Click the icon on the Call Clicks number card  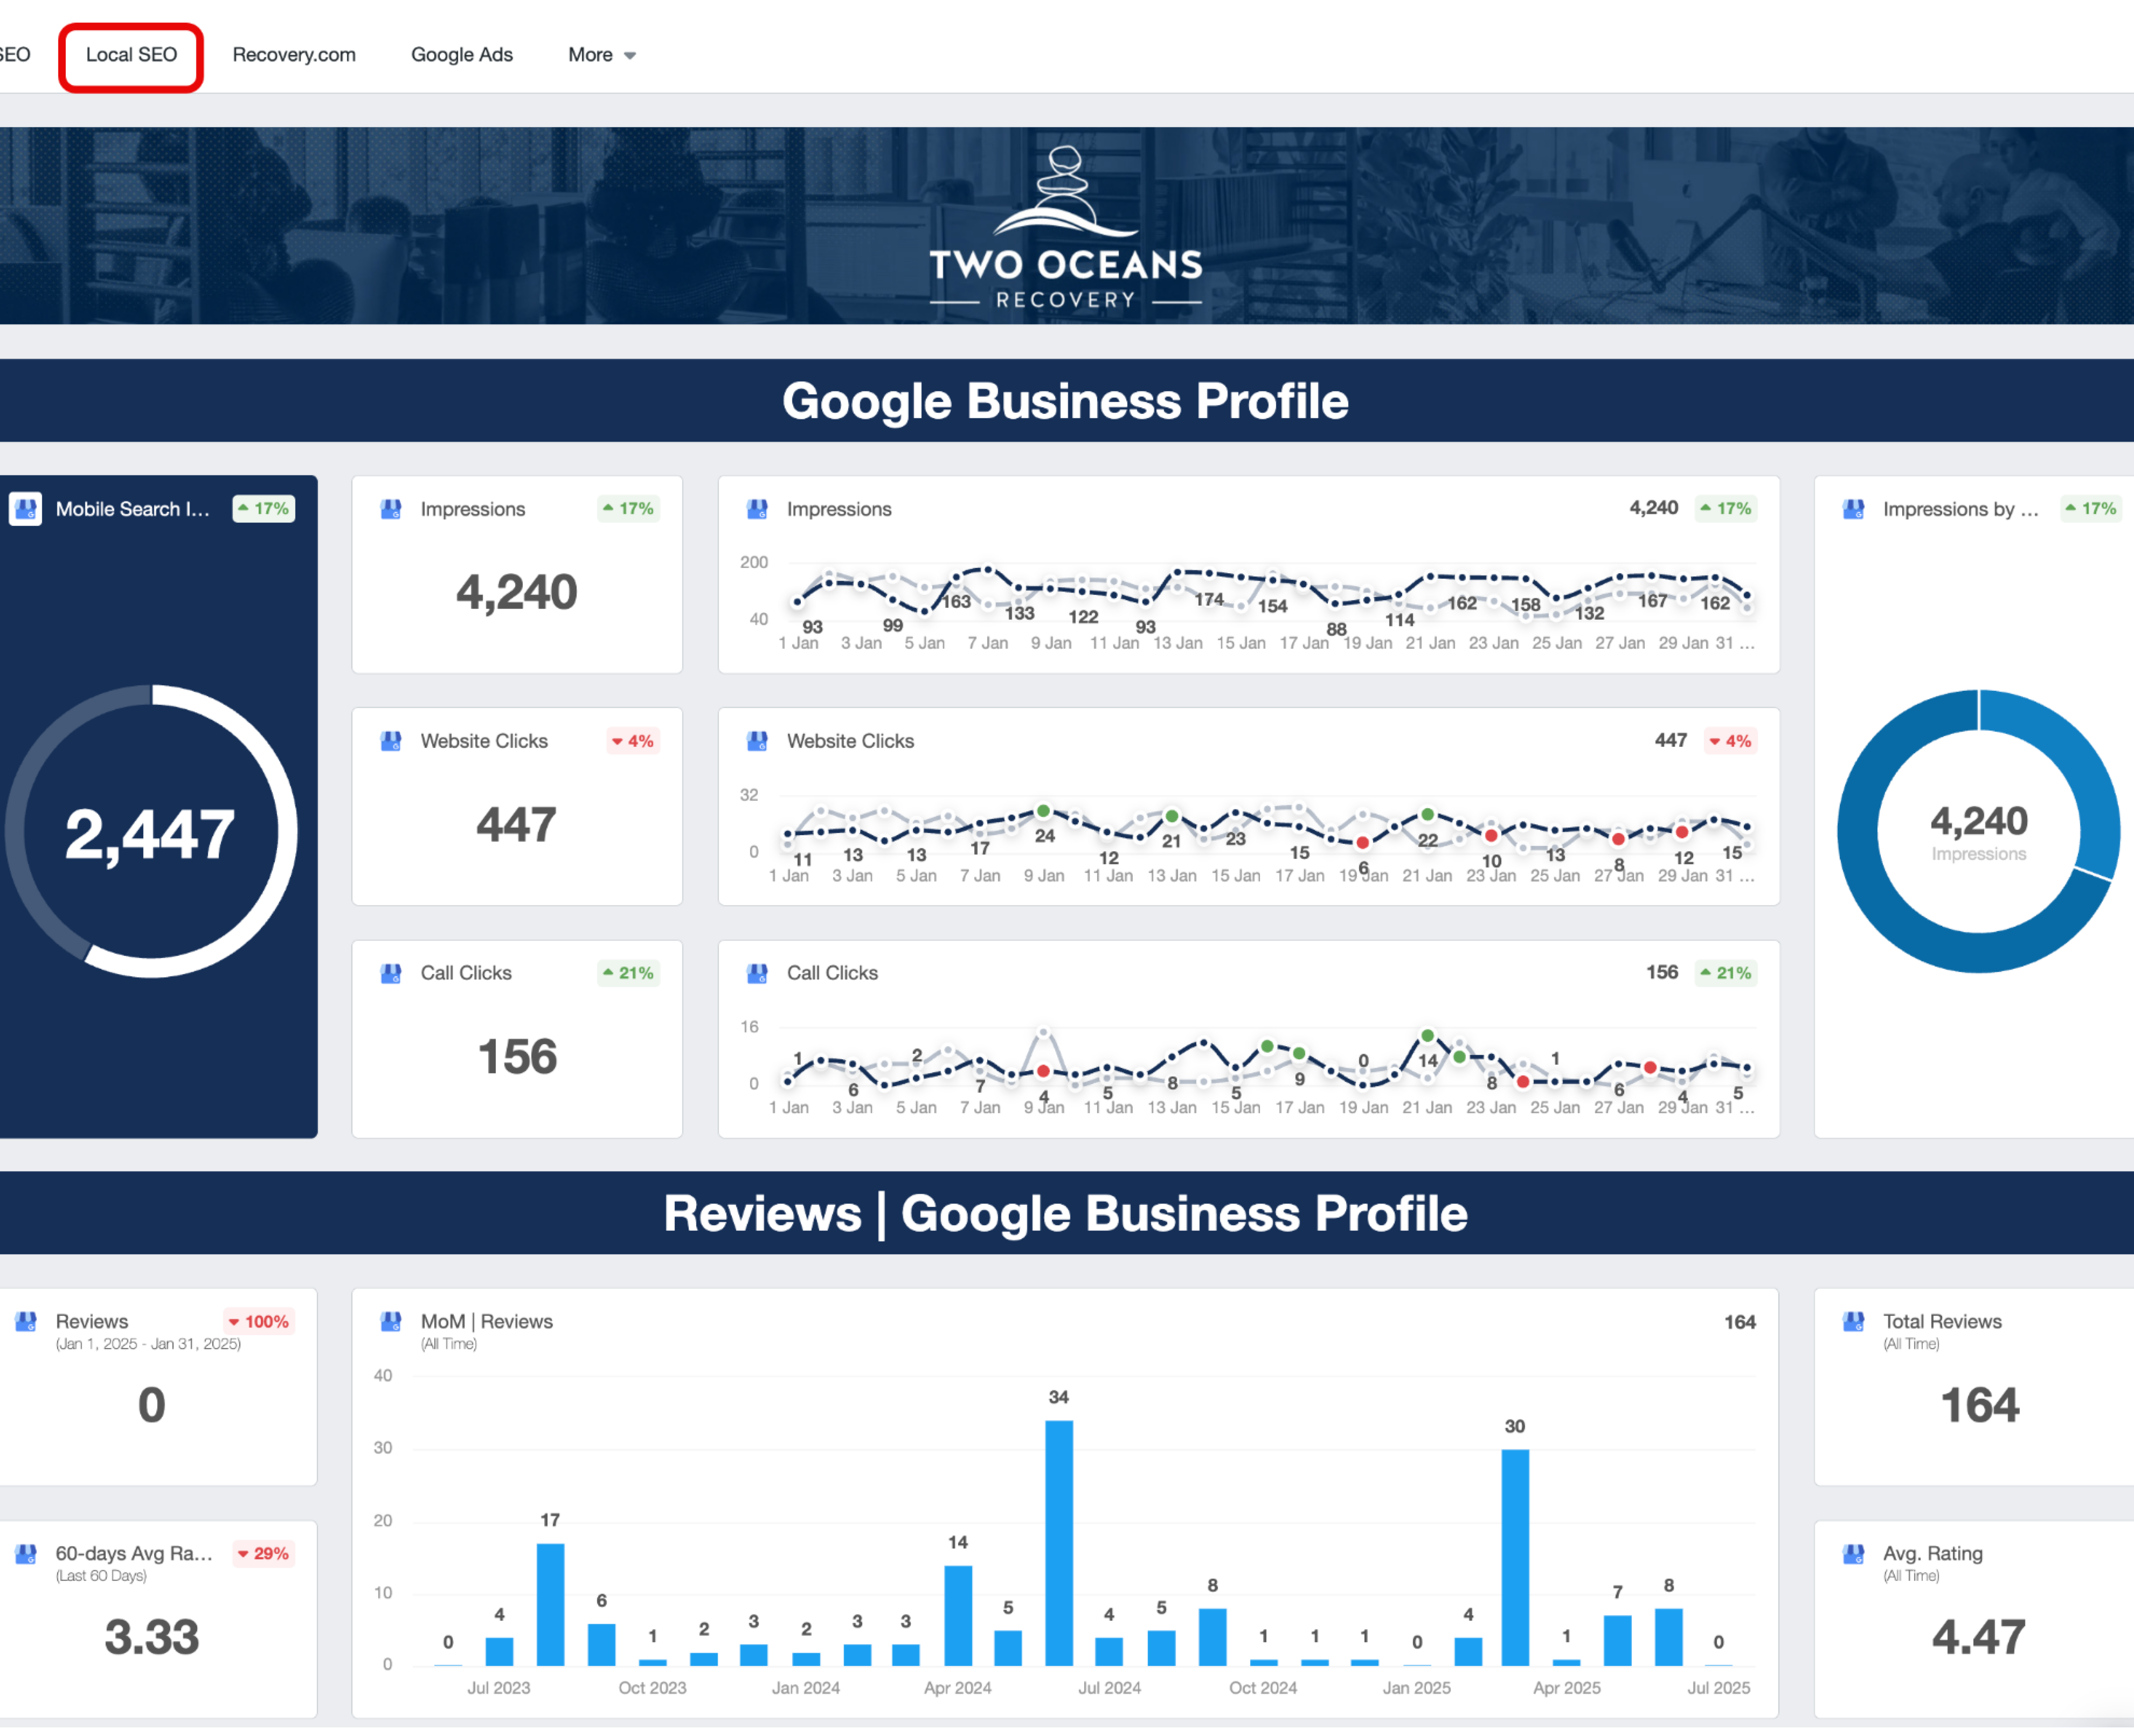point(391,973)
